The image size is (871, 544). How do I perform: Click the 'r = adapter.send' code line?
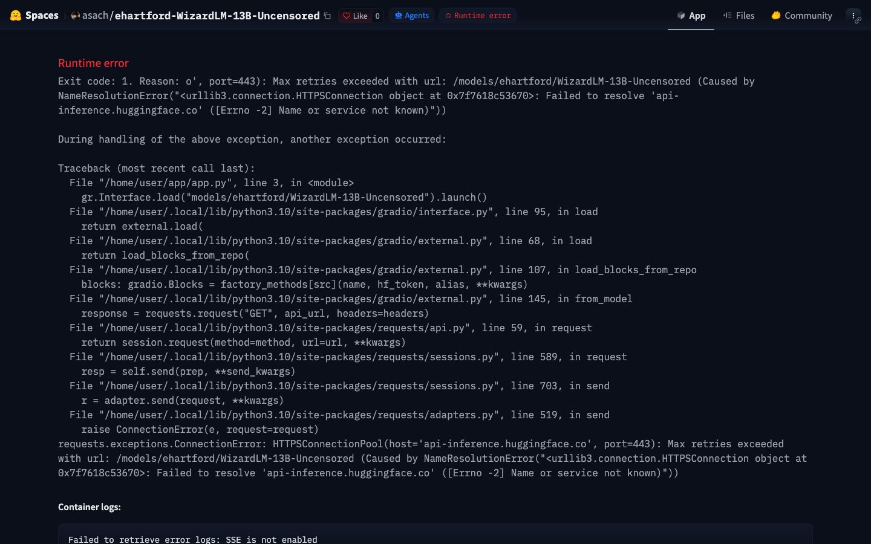click(x=183, y=400)
